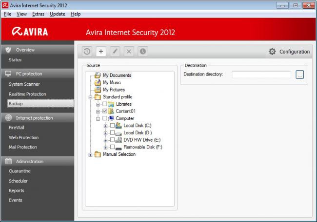This screenshot has height=222, width=317.
Task: Check the Removable Disk (F:) checkbox
Action: pyautogui.click(x=112, y=147)
